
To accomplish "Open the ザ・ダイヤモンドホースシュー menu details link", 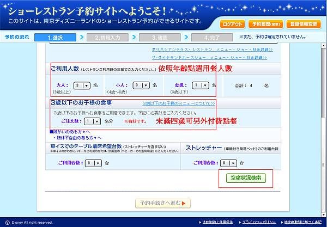I will click(x=209, y=58).
